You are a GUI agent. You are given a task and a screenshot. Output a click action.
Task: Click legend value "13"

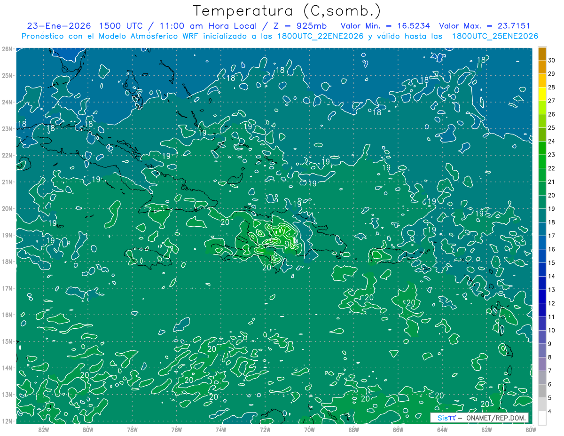pos(552,290)
